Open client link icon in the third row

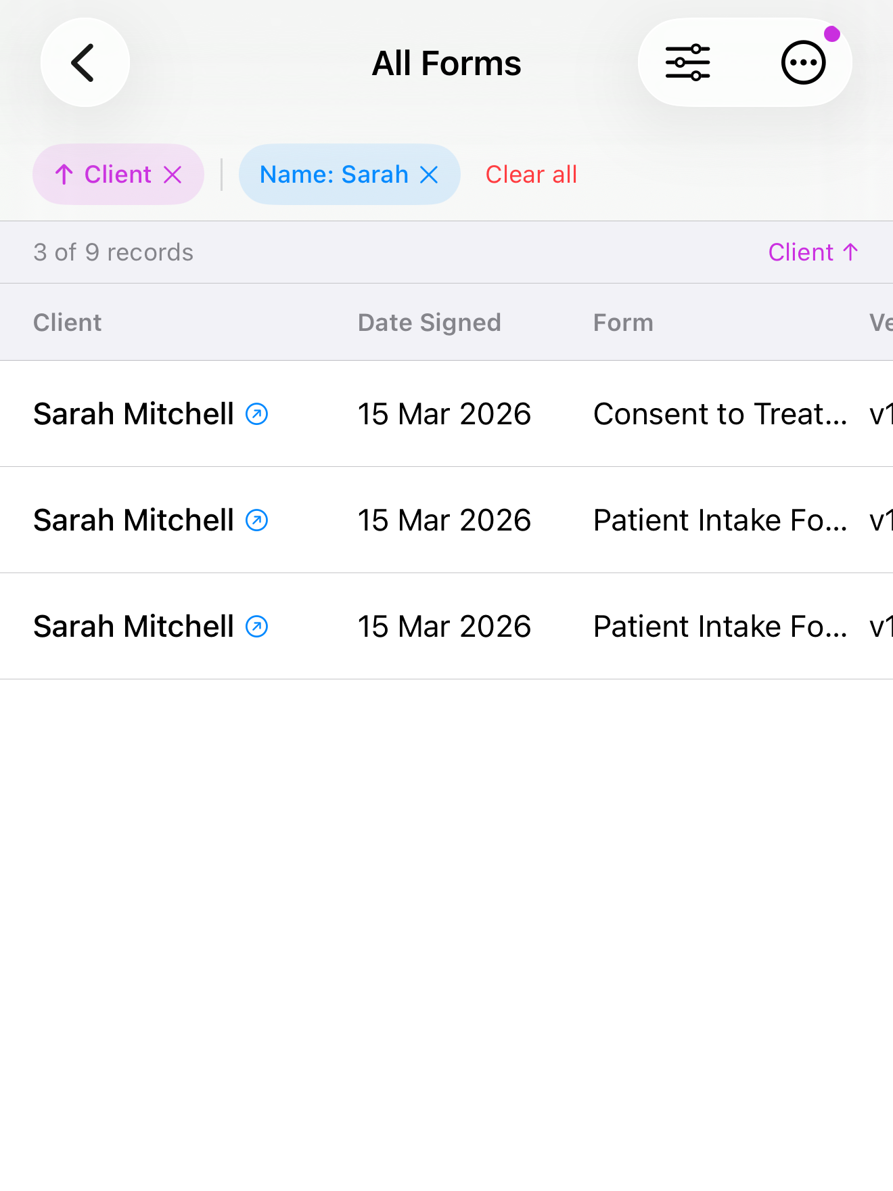coord(257,627)
